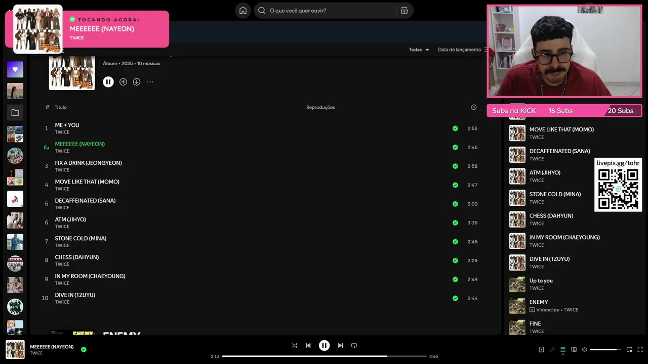Screen dimensions: 648x364
Task: Open the folder icon in library sidebar
Action: pos(15,113)
